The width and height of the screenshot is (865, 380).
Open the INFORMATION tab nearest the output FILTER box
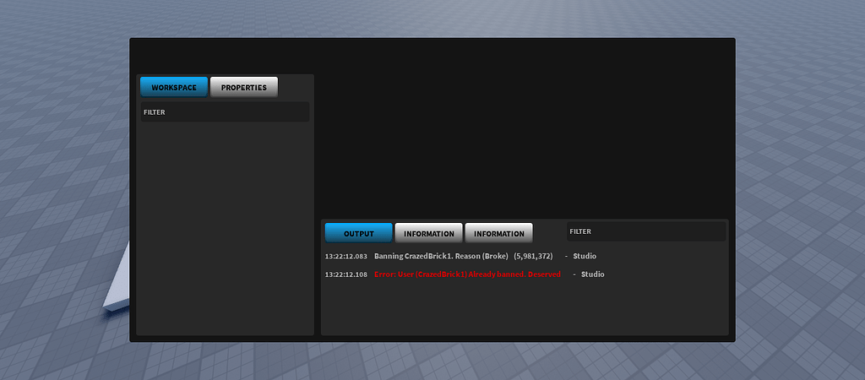tap(498, 233)
